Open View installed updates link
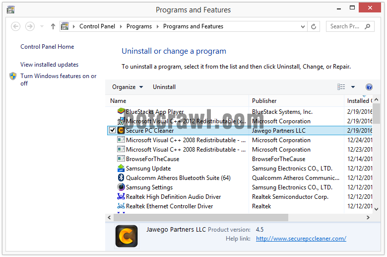Screen dimensions: 387x257 [x=49, y=64]
